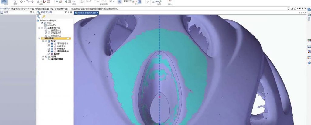This screenshot has height=125, width=311.
Task: Toggle the 草图 node checkbox
Action: coord(46,56)
